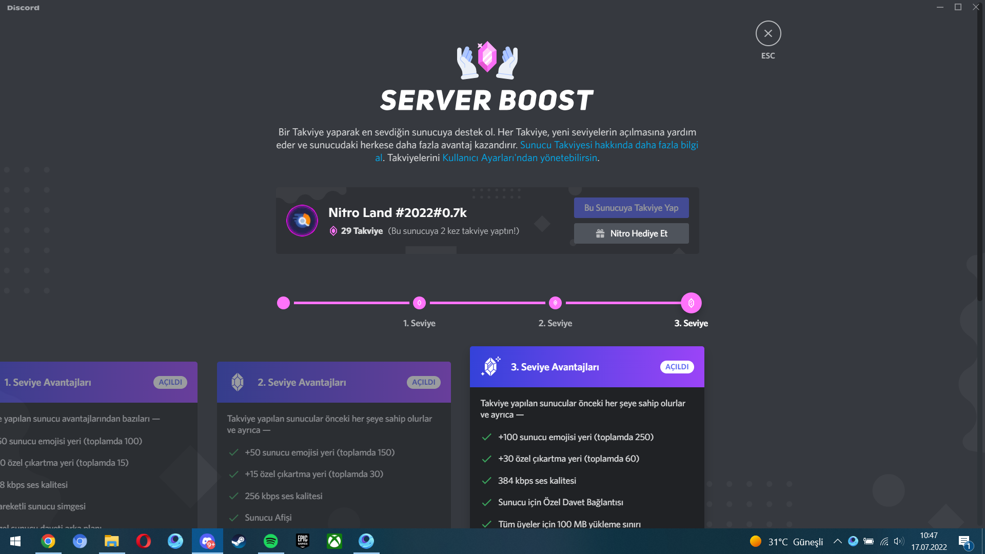Select the 2. Seviye progress marker
Viewport: 985px width, 554px height.
click(555, 303)
